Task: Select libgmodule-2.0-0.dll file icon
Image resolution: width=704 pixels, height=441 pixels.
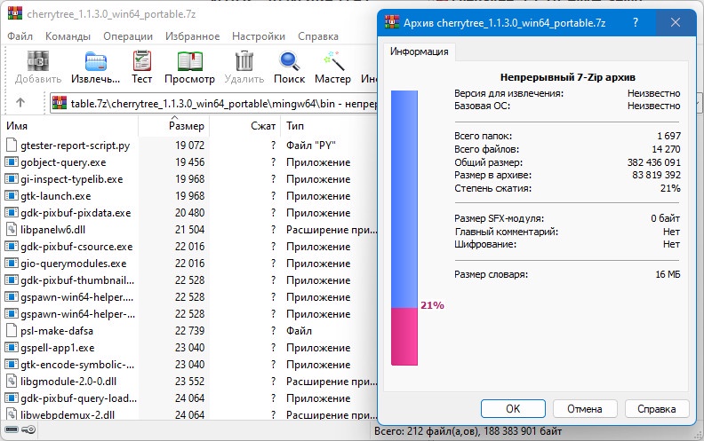Action: click(x=12, y=382)
